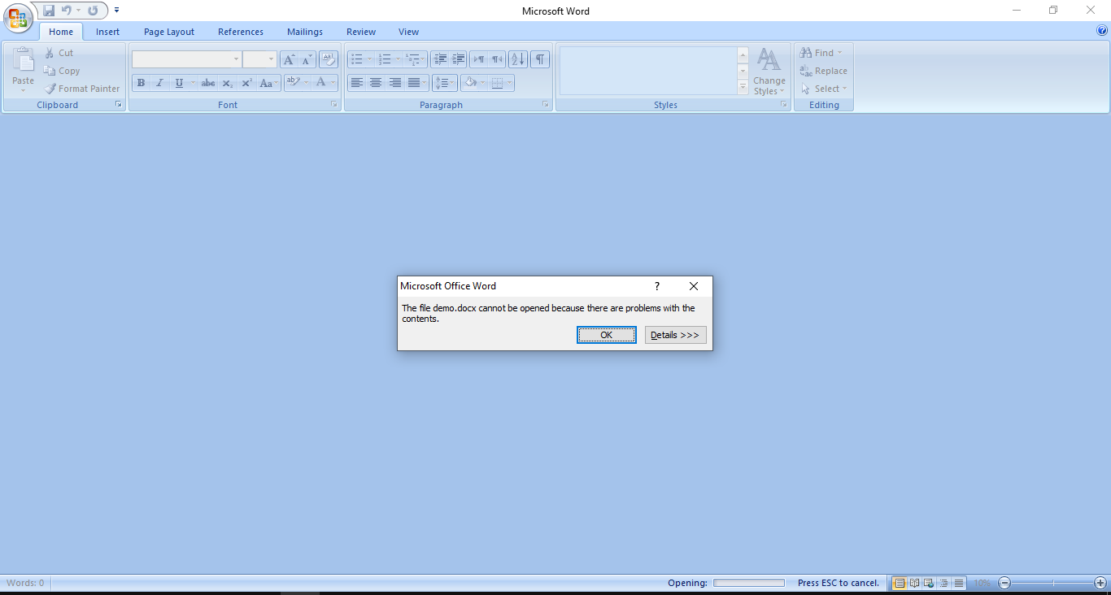
Task: Click the Zoom Out minus control
Action: click(1004, 583)
